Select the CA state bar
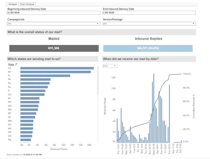Viewport: 210px width, 159px height. 57,68
